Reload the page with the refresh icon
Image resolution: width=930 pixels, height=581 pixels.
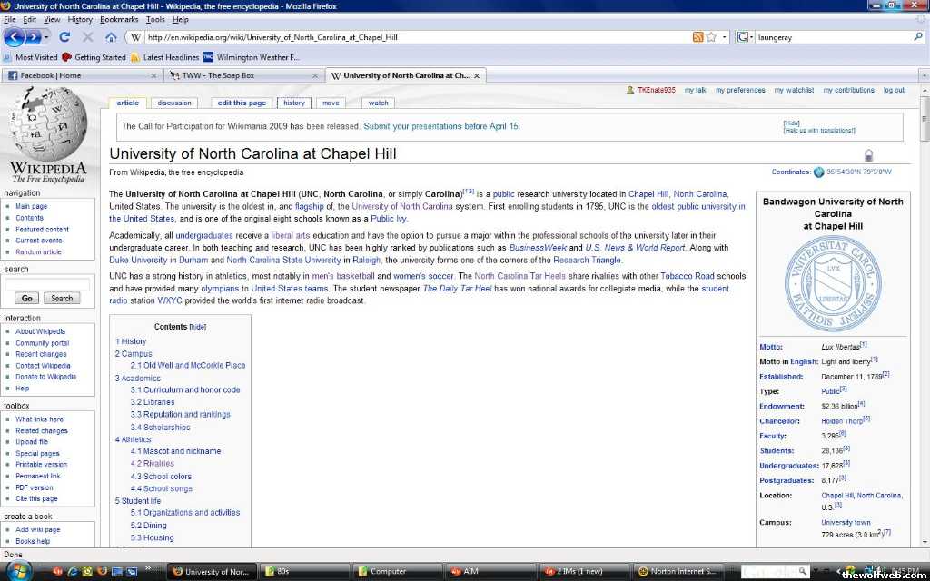point(64,37)
